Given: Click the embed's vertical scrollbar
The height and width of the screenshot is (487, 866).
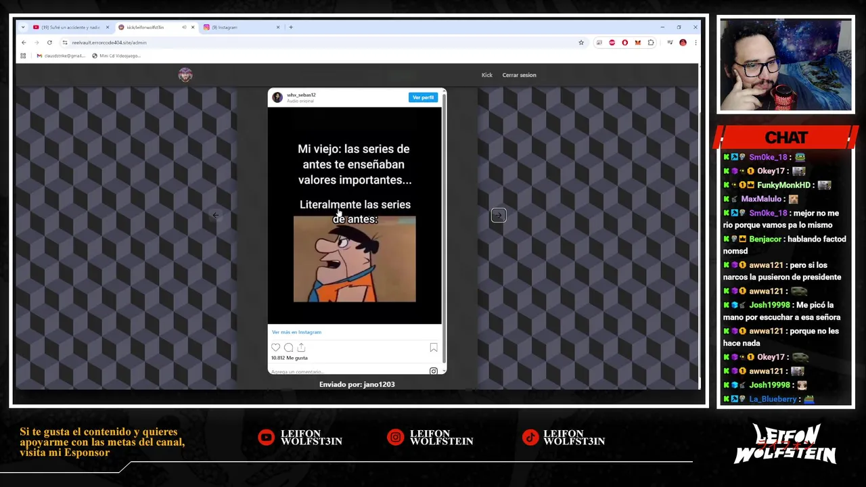Looking at the screenshot, I should [444, 230].
